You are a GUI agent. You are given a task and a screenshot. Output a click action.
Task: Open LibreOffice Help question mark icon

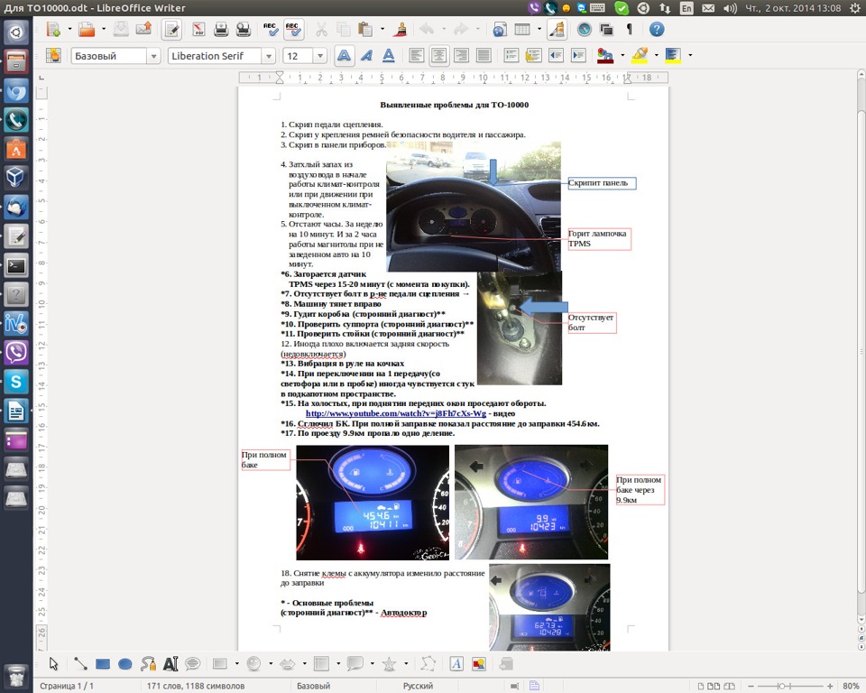point(656,30)
